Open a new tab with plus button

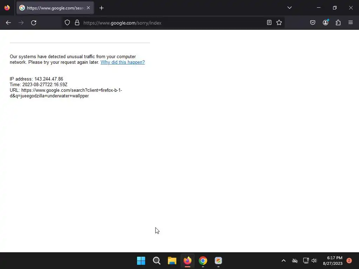[x=102, y=8]
